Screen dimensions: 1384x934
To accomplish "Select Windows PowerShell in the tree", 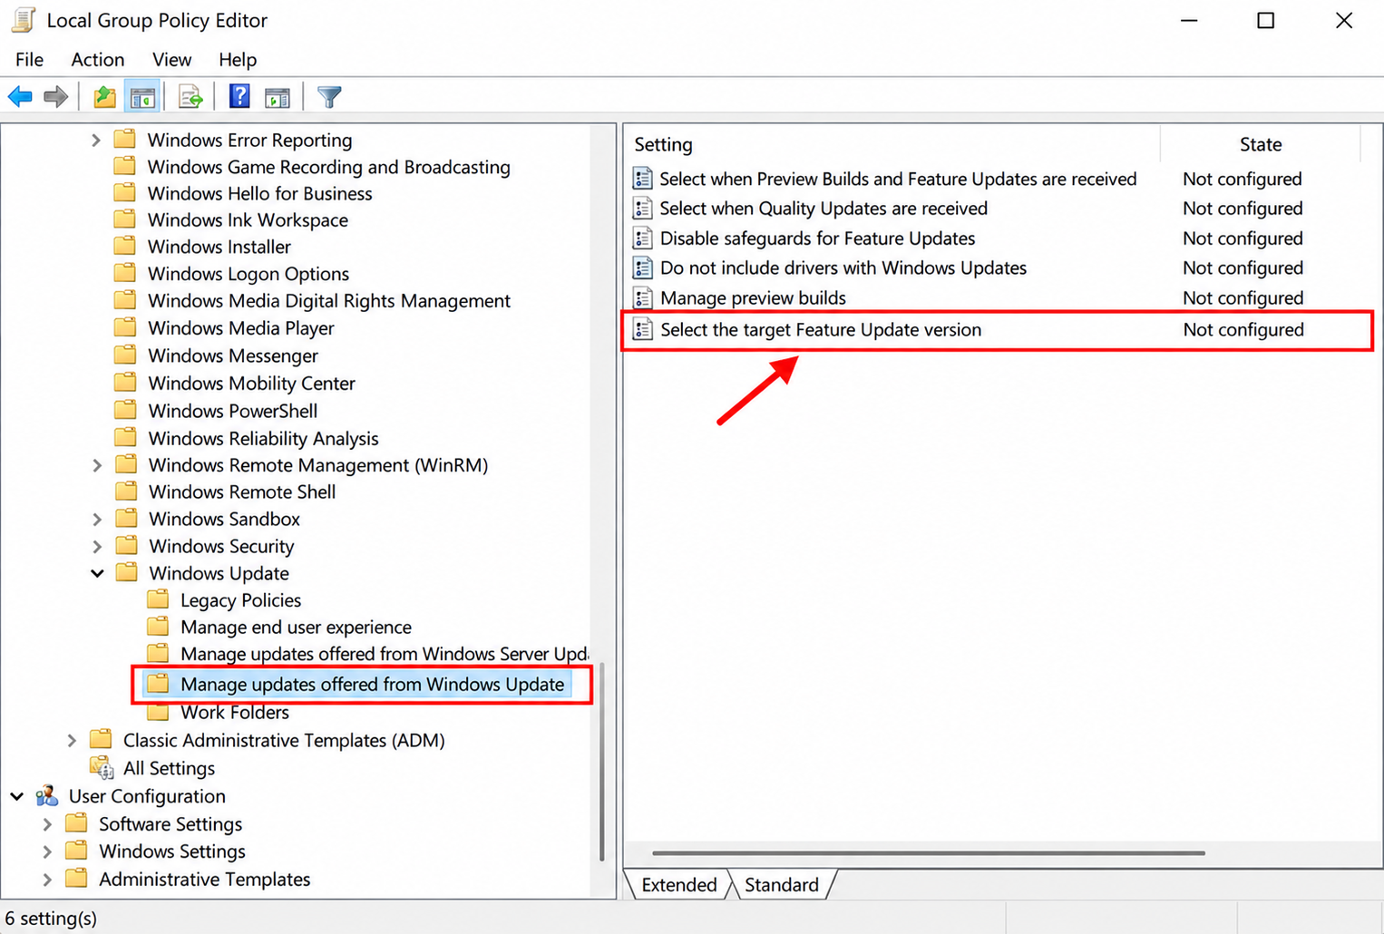I will coord(233,411).
